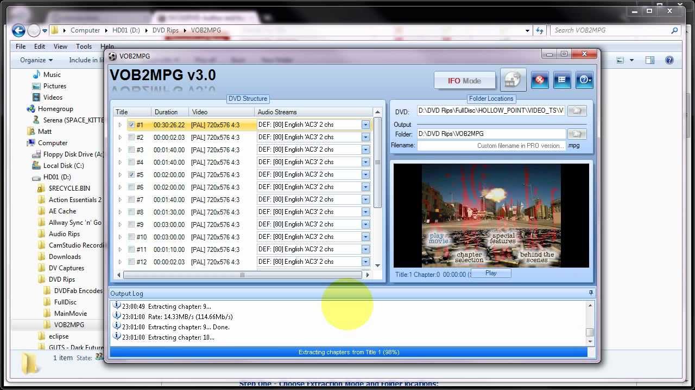Open the VOB2MPG help dropdown icon
This screenshot has height=390, width=695.
coord(584,80)
